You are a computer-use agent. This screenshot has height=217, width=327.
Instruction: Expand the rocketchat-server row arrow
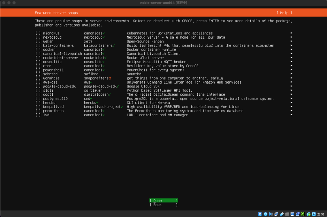click(x=291, y=57)
